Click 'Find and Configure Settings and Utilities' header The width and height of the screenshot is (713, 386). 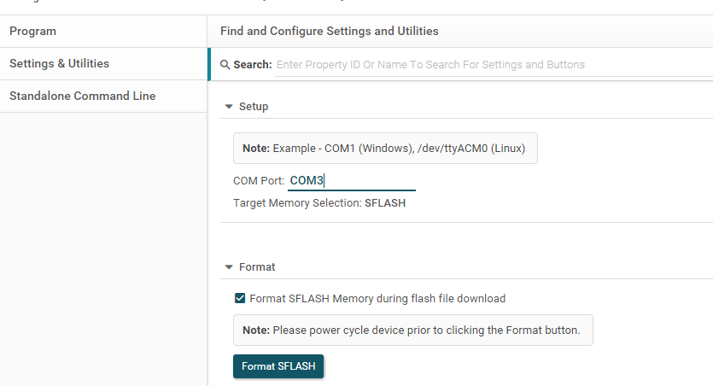pos(330,32)
